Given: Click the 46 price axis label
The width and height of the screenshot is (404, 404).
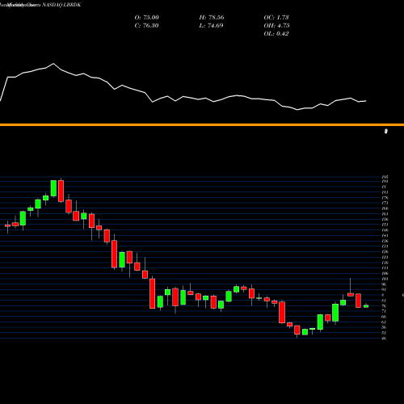Looking at the screenshot, I should 384,339.
